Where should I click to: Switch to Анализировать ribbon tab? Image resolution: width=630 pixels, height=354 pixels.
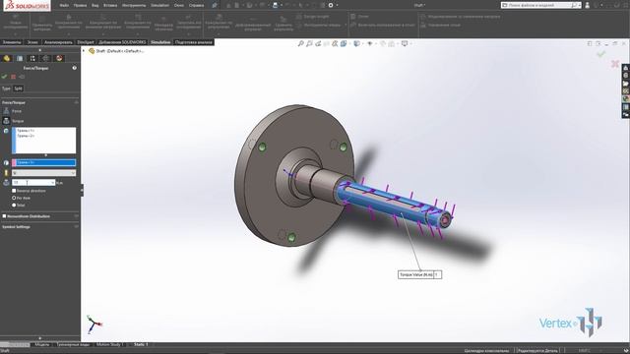point(58,42)
